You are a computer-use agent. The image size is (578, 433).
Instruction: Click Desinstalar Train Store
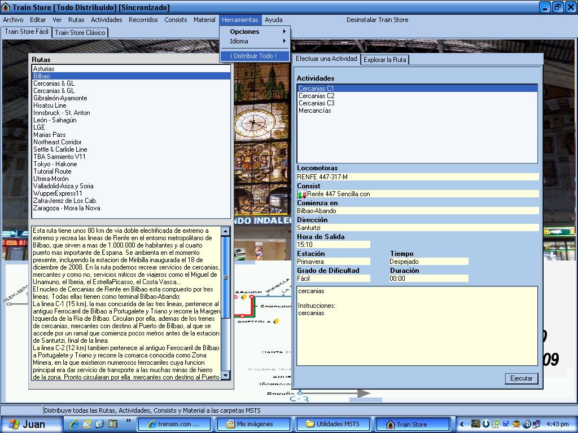point(377,20)
